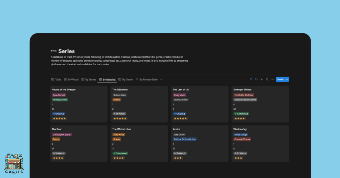Click the star rating on Wednesday card

click(x=238, y=158)
